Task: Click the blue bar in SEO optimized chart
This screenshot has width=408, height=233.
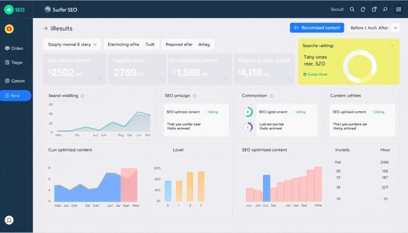Action: pyautogui.click(x=267, y=188)
